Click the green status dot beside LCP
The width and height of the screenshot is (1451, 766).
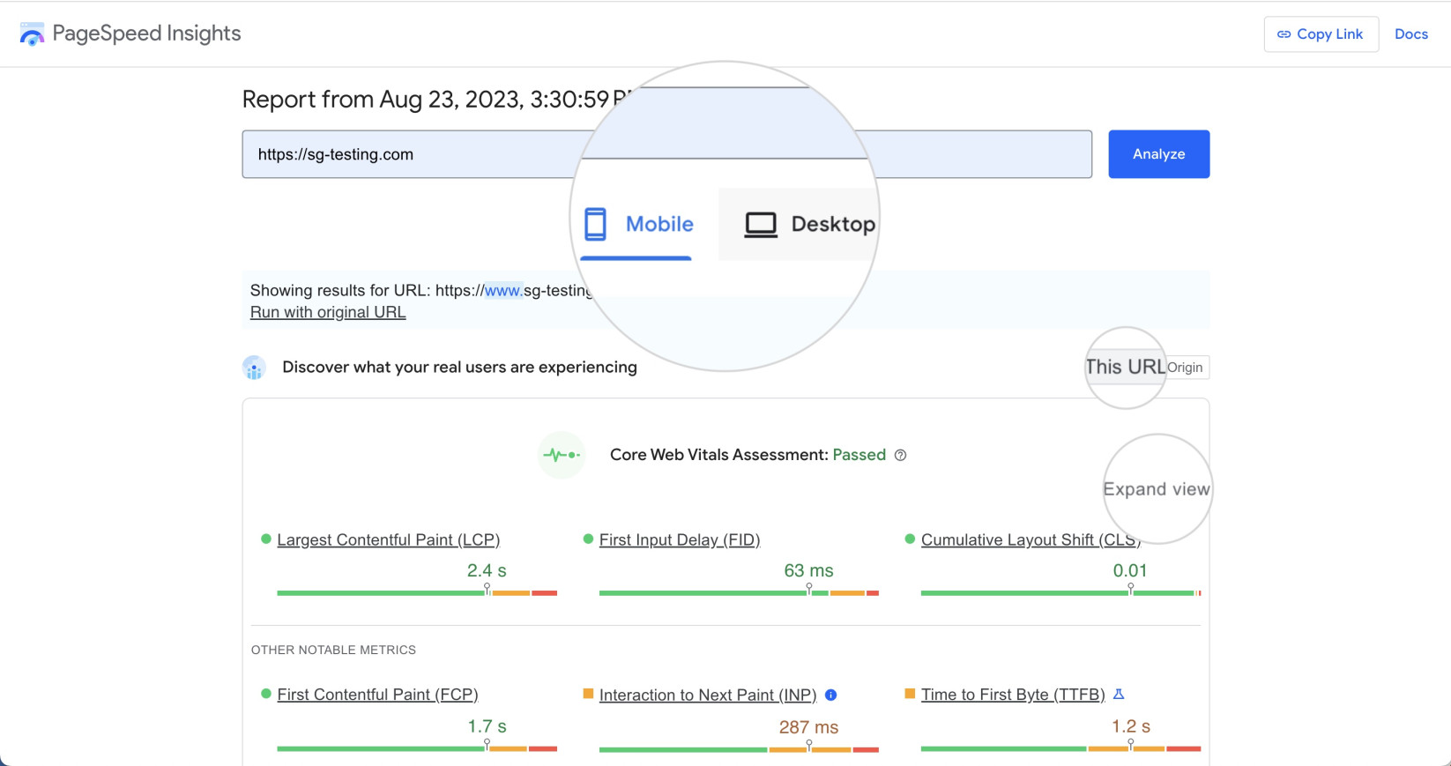[265, 539]
